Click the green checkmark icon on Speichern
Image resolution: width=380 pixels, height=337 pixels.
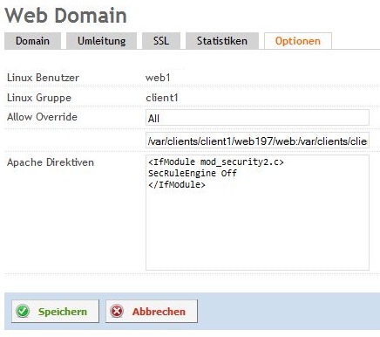(x=23, y=311)
